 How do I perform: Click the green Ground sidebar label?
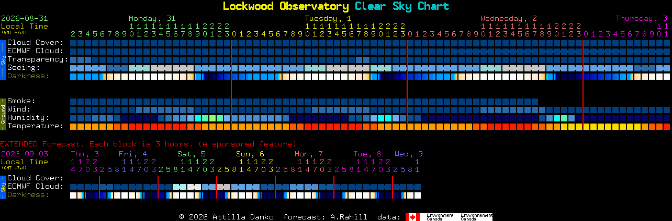point(3,113)
